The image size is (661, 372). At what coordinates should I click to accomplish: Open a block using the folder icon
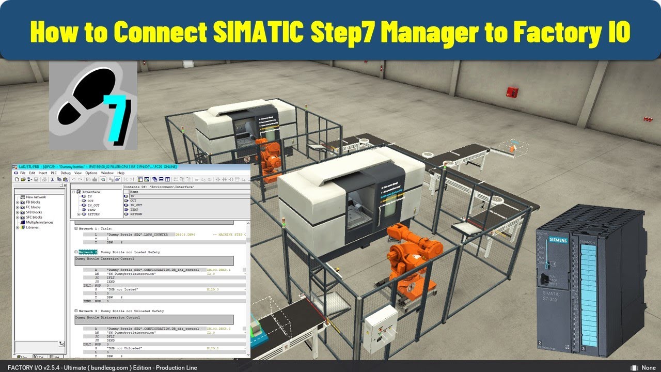point(24,179)
